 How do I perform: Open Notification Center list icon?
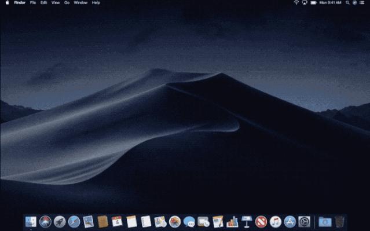(362, 2)
